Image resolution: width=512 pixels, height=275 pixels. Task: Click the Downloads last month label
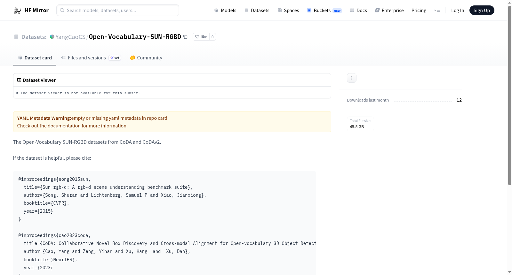368,100
